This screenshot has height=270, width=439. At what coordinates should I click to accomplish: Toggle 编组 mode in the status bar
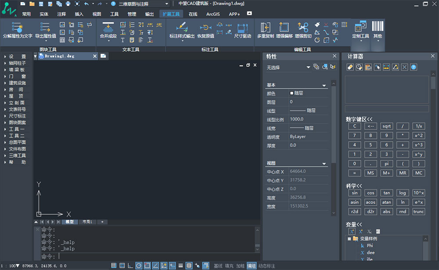[251, 265]
